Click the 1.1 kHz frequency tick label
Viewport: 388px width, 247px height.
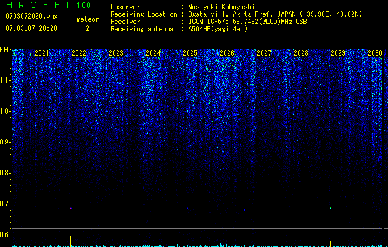click(5, 80)
